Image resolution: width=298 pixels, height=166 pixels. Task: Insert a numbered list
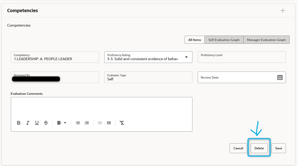click(x=87, y=123)
